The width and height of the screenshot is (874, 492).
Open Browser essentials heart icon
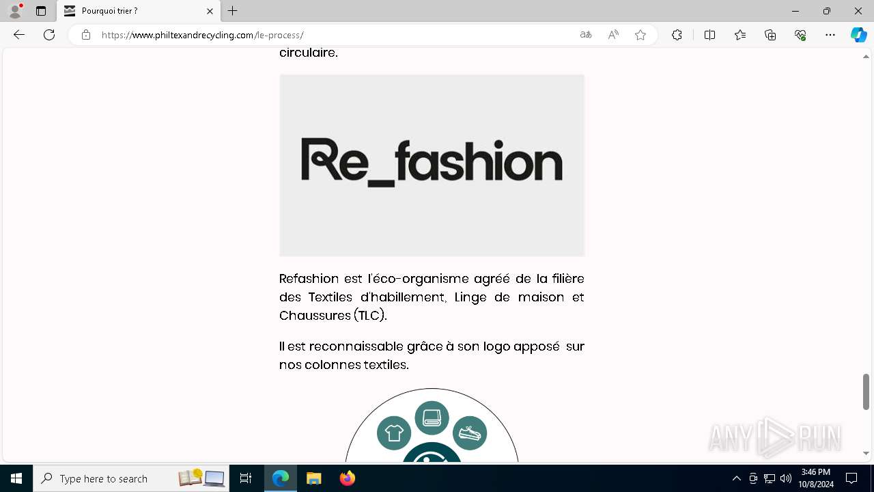point(800,35)
